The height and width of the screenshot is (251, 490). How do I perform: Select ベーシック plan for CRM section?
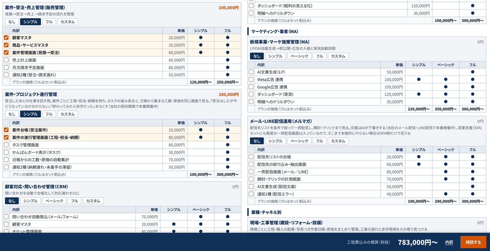click(54, 201)
